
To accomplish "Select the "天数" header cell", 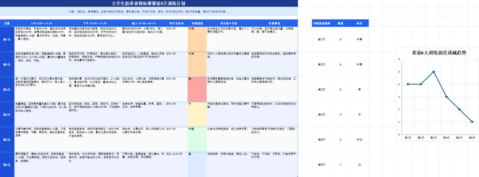I will point(7,23).
